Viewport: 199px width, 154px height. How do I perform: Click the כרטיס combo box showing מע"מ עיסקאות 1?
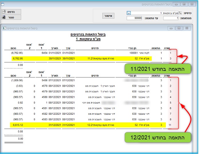[153, 13]
